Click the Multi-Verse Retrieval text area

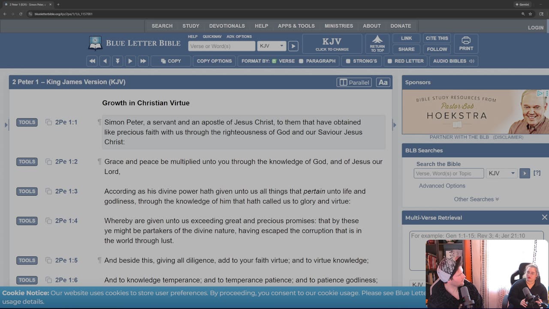click(x=476, y=251)
